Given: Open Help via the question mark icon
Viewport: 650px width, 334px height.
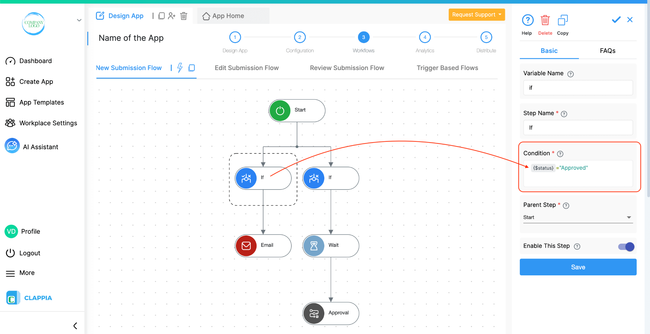Looking at the screenshot, I should coord(527,20).
